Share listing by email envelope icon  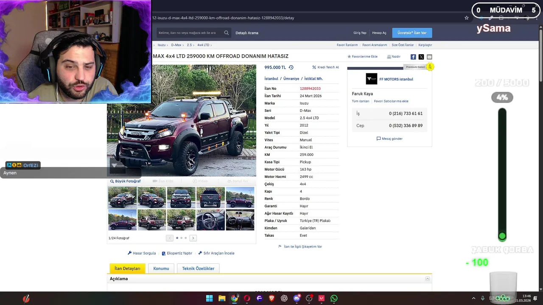coord(429,57)
